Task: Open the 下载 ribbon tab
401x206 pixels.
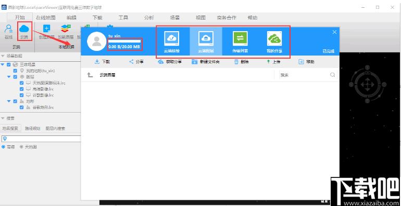Action: coord(97,18)
